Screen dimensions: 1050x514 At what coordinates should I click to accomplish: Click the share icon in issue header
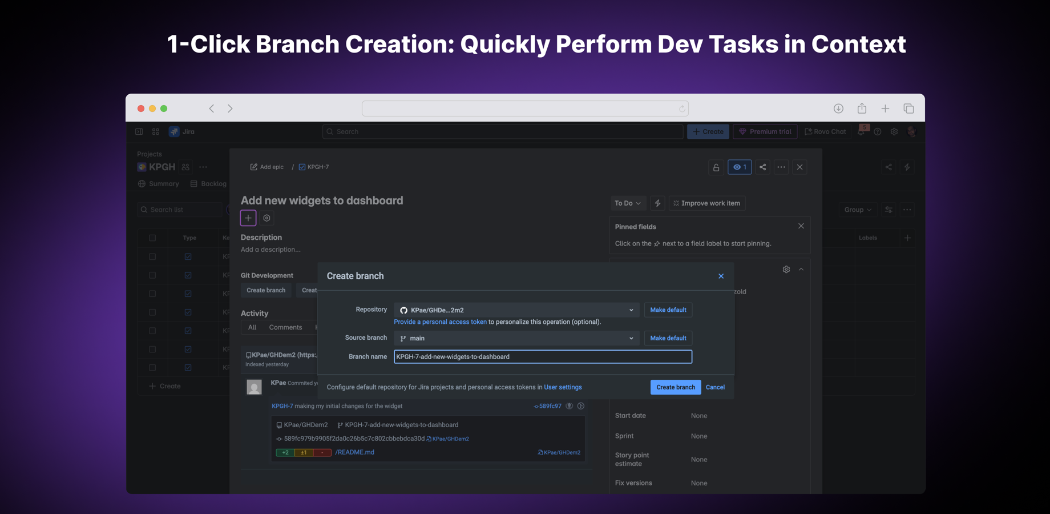point(762,167)
